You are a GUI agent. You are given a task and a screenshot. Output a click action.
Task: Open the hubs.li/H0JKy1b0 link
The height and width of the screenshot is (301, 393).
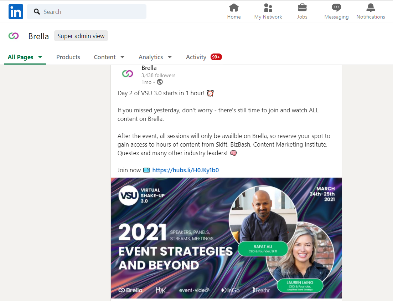click(186, 170)
